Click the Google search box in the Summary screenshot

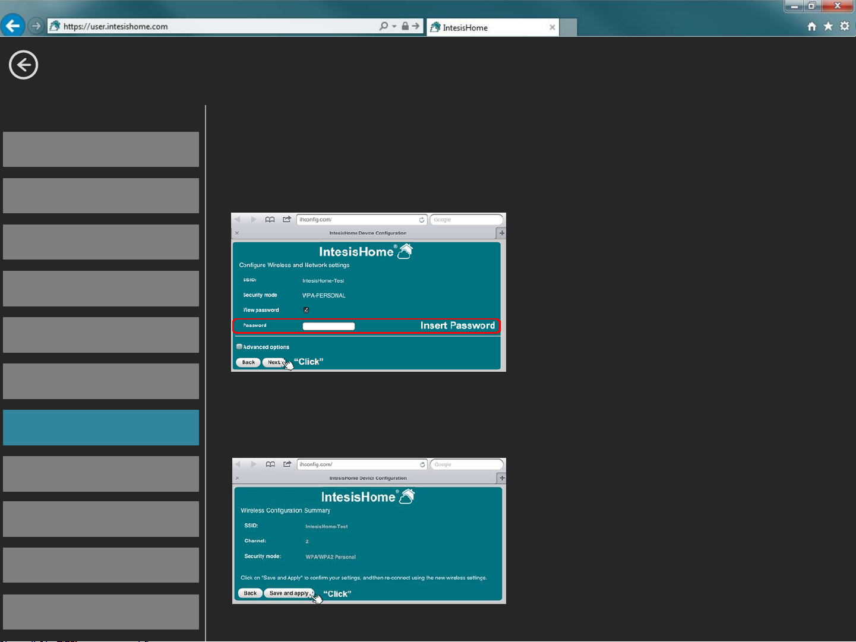click(x=467, y=464)
